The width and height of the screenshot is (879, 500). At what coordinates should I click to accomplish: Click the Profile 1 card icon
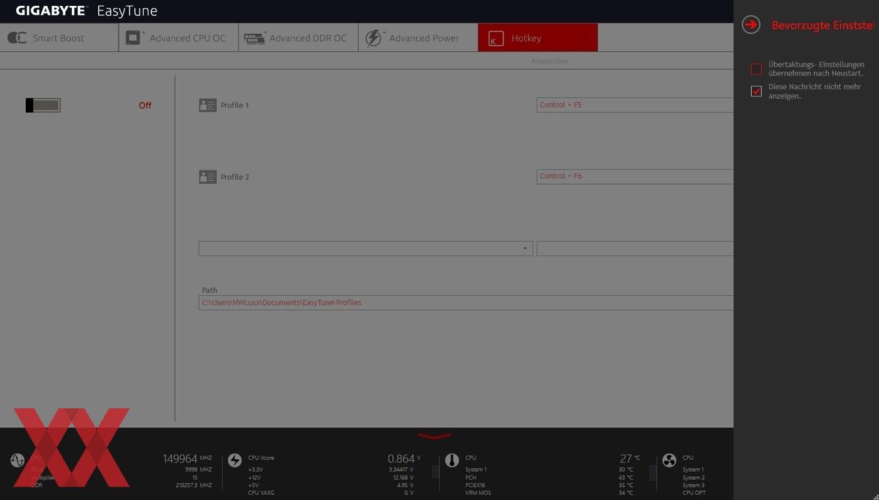click(x=207, y=105)
